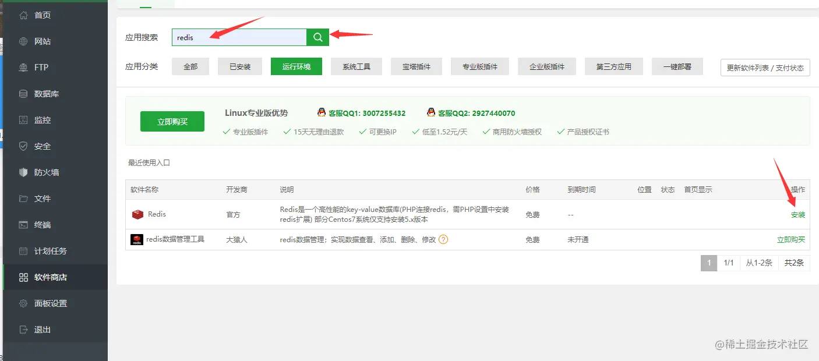Viewport: 819px width, 361px height.
Task: Open 首页 in the sidebar
Action: point(43,15)
